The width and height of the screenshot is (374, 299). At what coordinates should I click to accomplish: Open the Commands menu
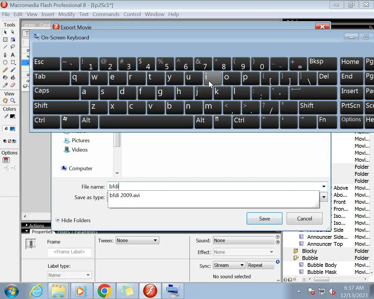pyautogui.click(x=106, y=14)
